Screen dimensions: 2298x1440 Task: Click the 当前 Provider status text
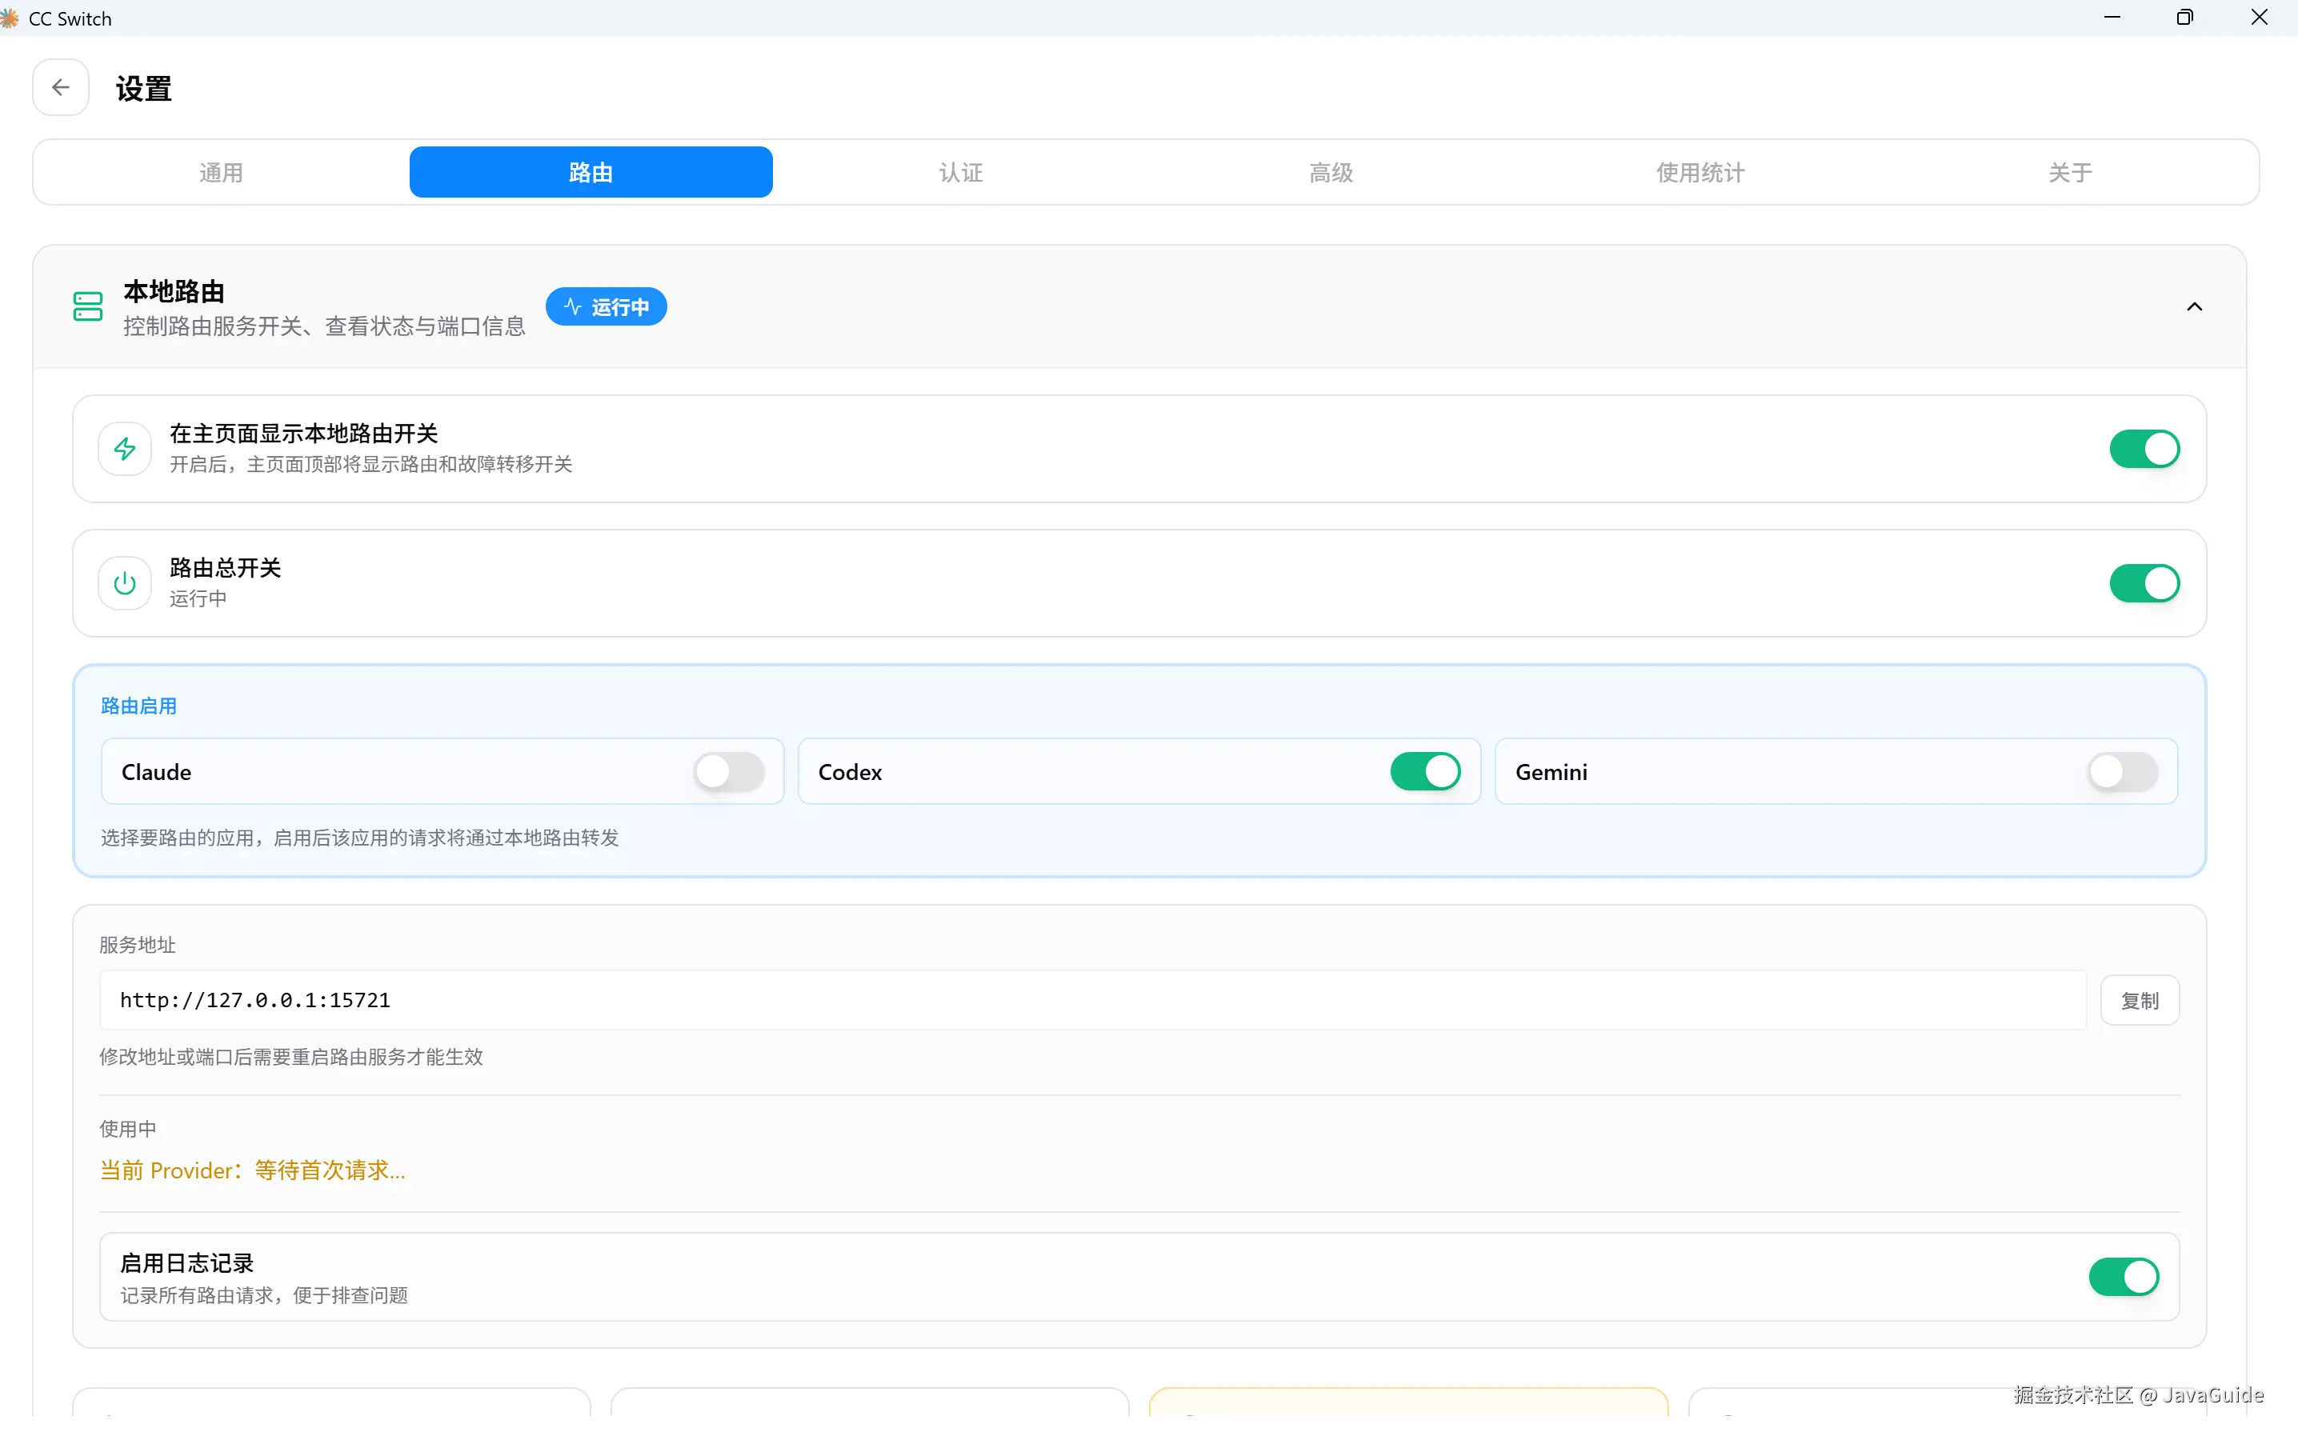252,1170
